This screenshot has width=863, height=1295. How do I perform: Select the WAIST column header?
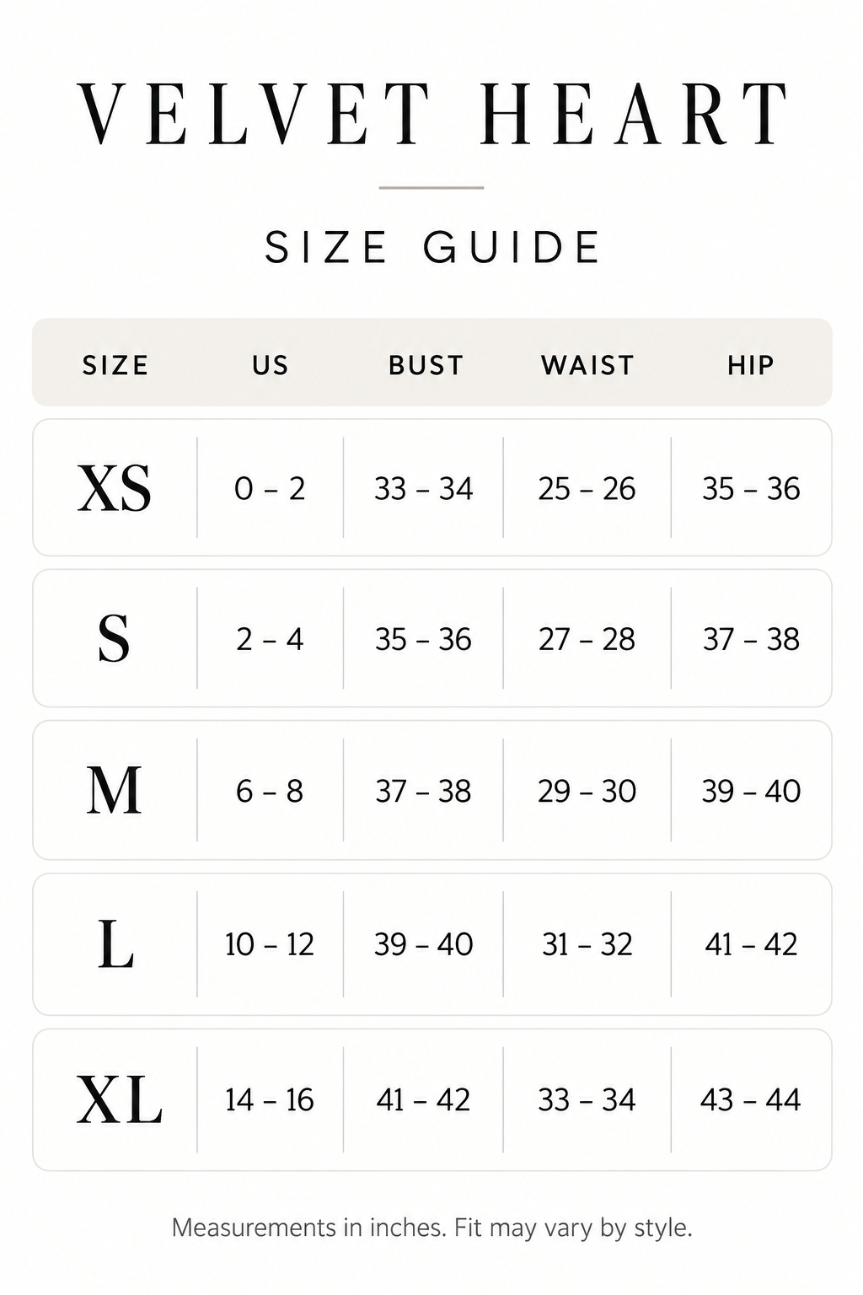587,365
